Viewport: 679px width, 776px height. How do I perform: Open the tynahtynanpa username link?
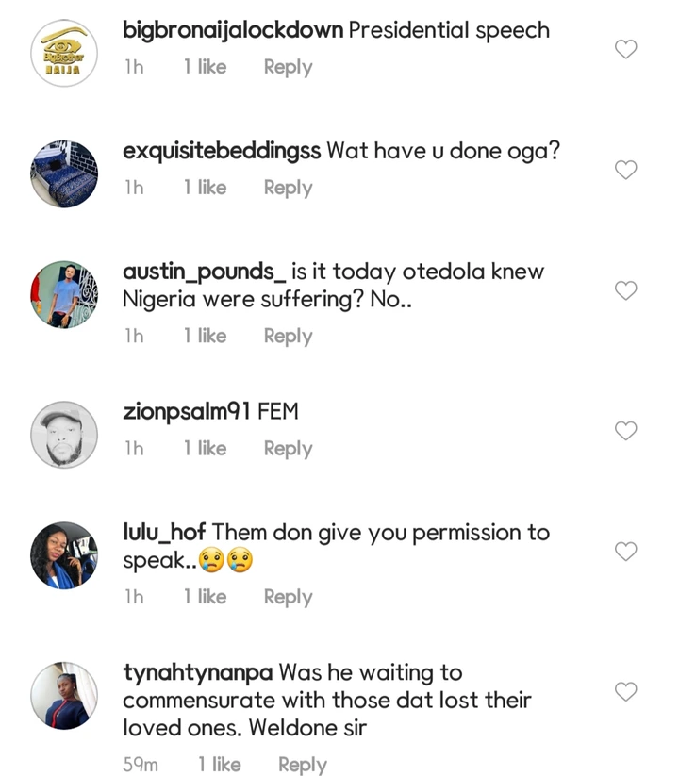click(198, 672)
